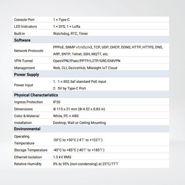Click the 'Management' row label
Image resolution: width=185 pixels, height=185 pixels.
[x=24, y=68]
